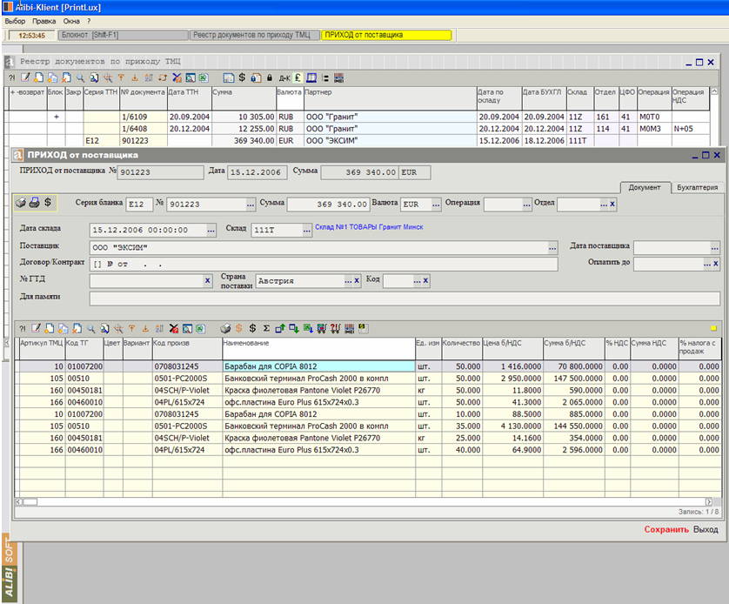The width and height of the screenshot is (729, 604).
Task: Open Склад №1 ТОВАРЫ Гранит Минск link
Action: (x=369, y=227)
